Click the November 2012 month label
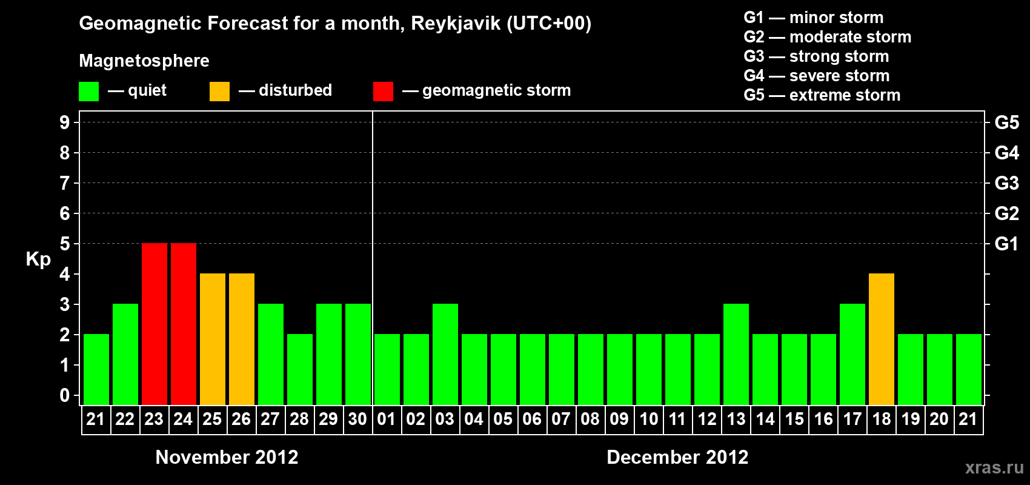The width and height of the screenshot is (1030, 485). [x=227, y=457]
